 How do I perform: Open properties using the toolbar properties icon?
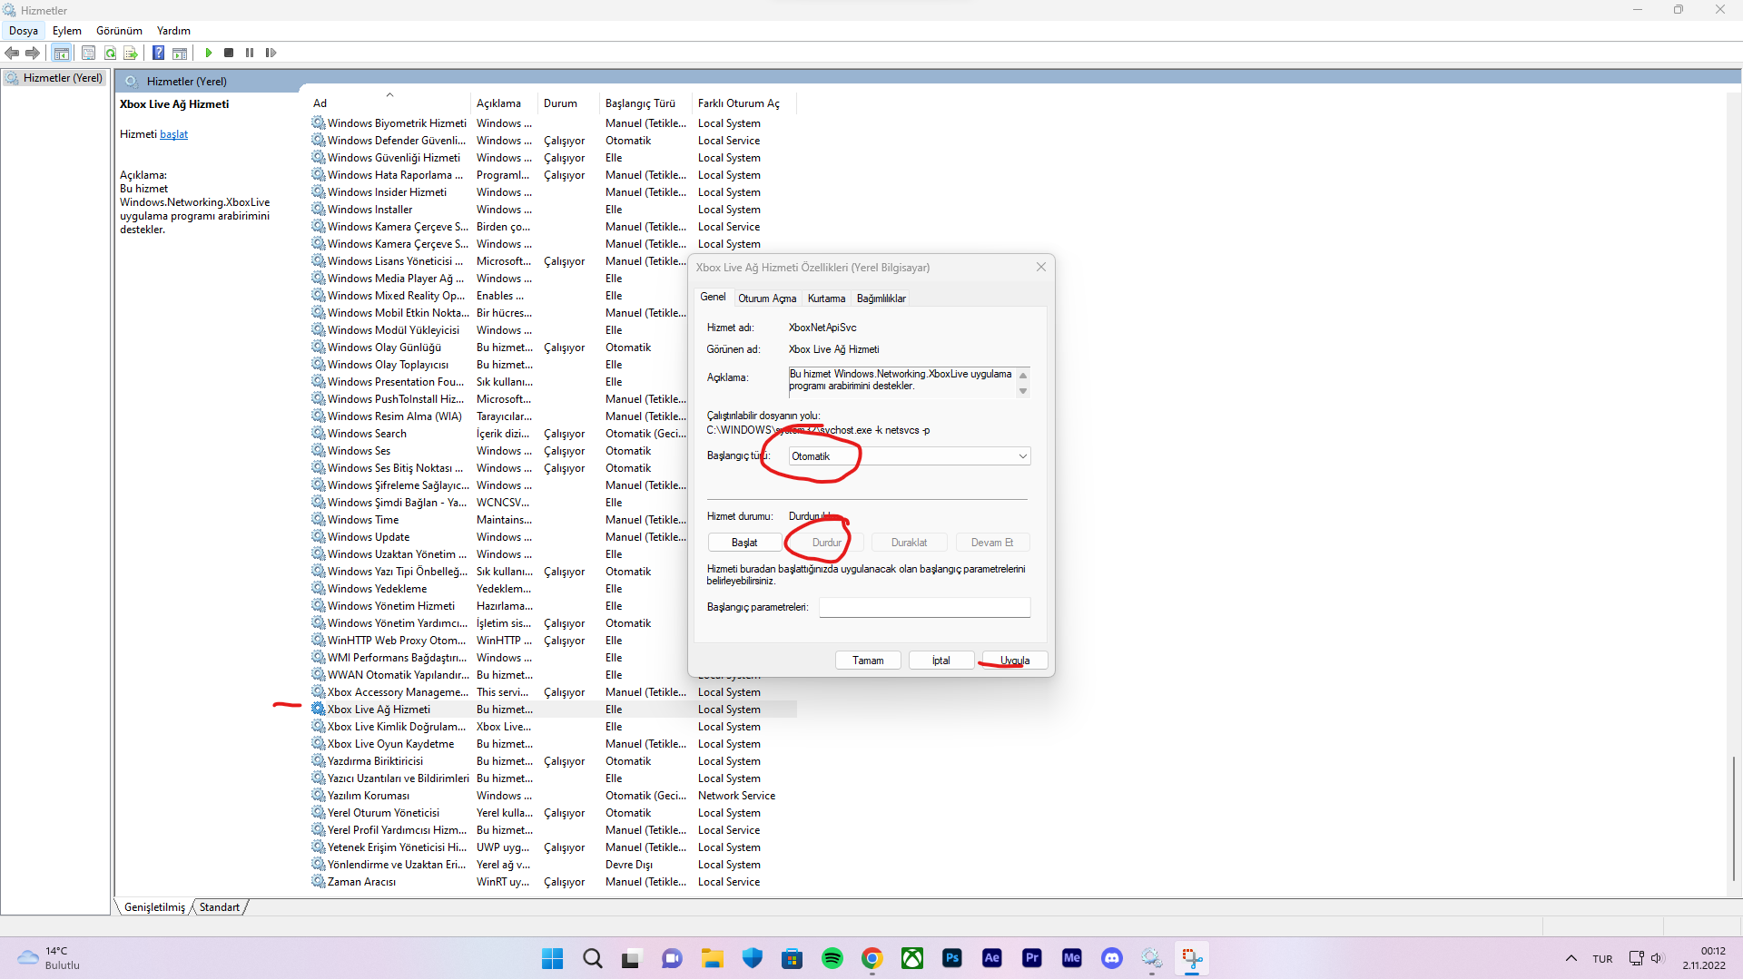(x=88, y=53)
